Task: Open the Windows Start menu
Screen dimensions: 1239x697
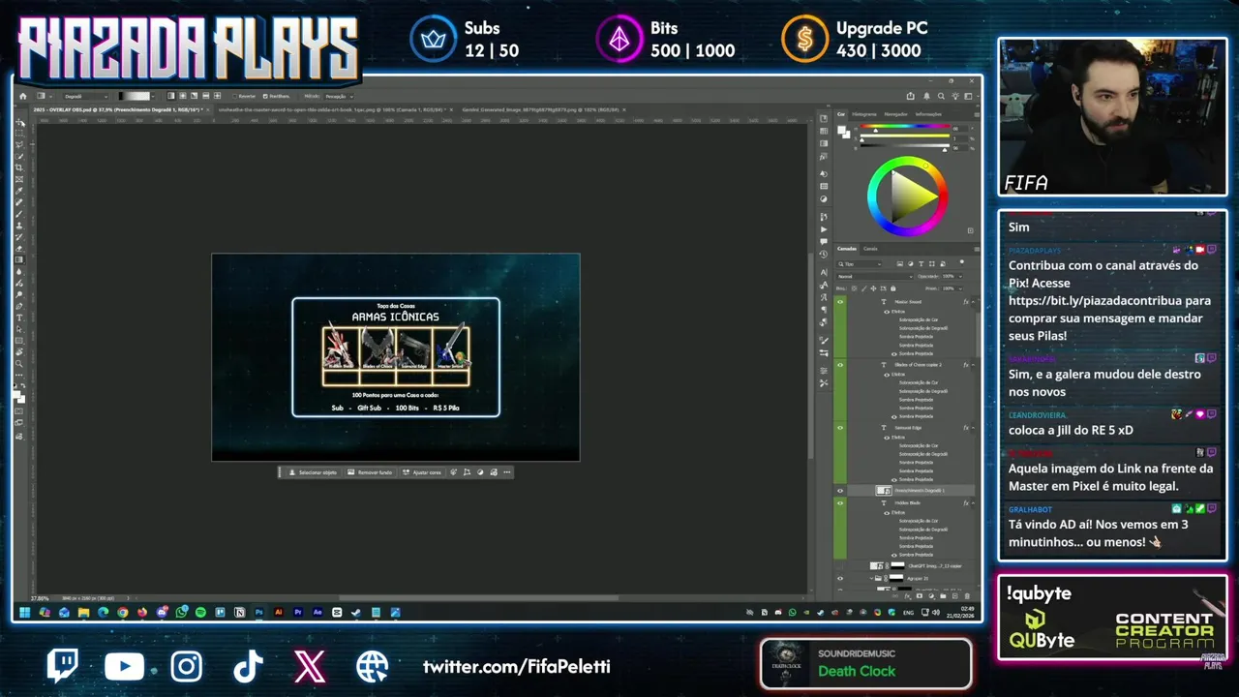Action: pos(24,612)
